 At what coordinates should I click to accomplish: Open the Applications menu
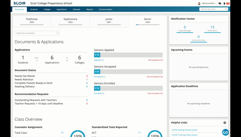(62, 9)
